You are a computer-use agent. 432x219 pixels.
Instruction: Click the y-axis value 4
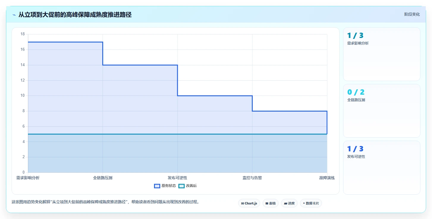24,142
